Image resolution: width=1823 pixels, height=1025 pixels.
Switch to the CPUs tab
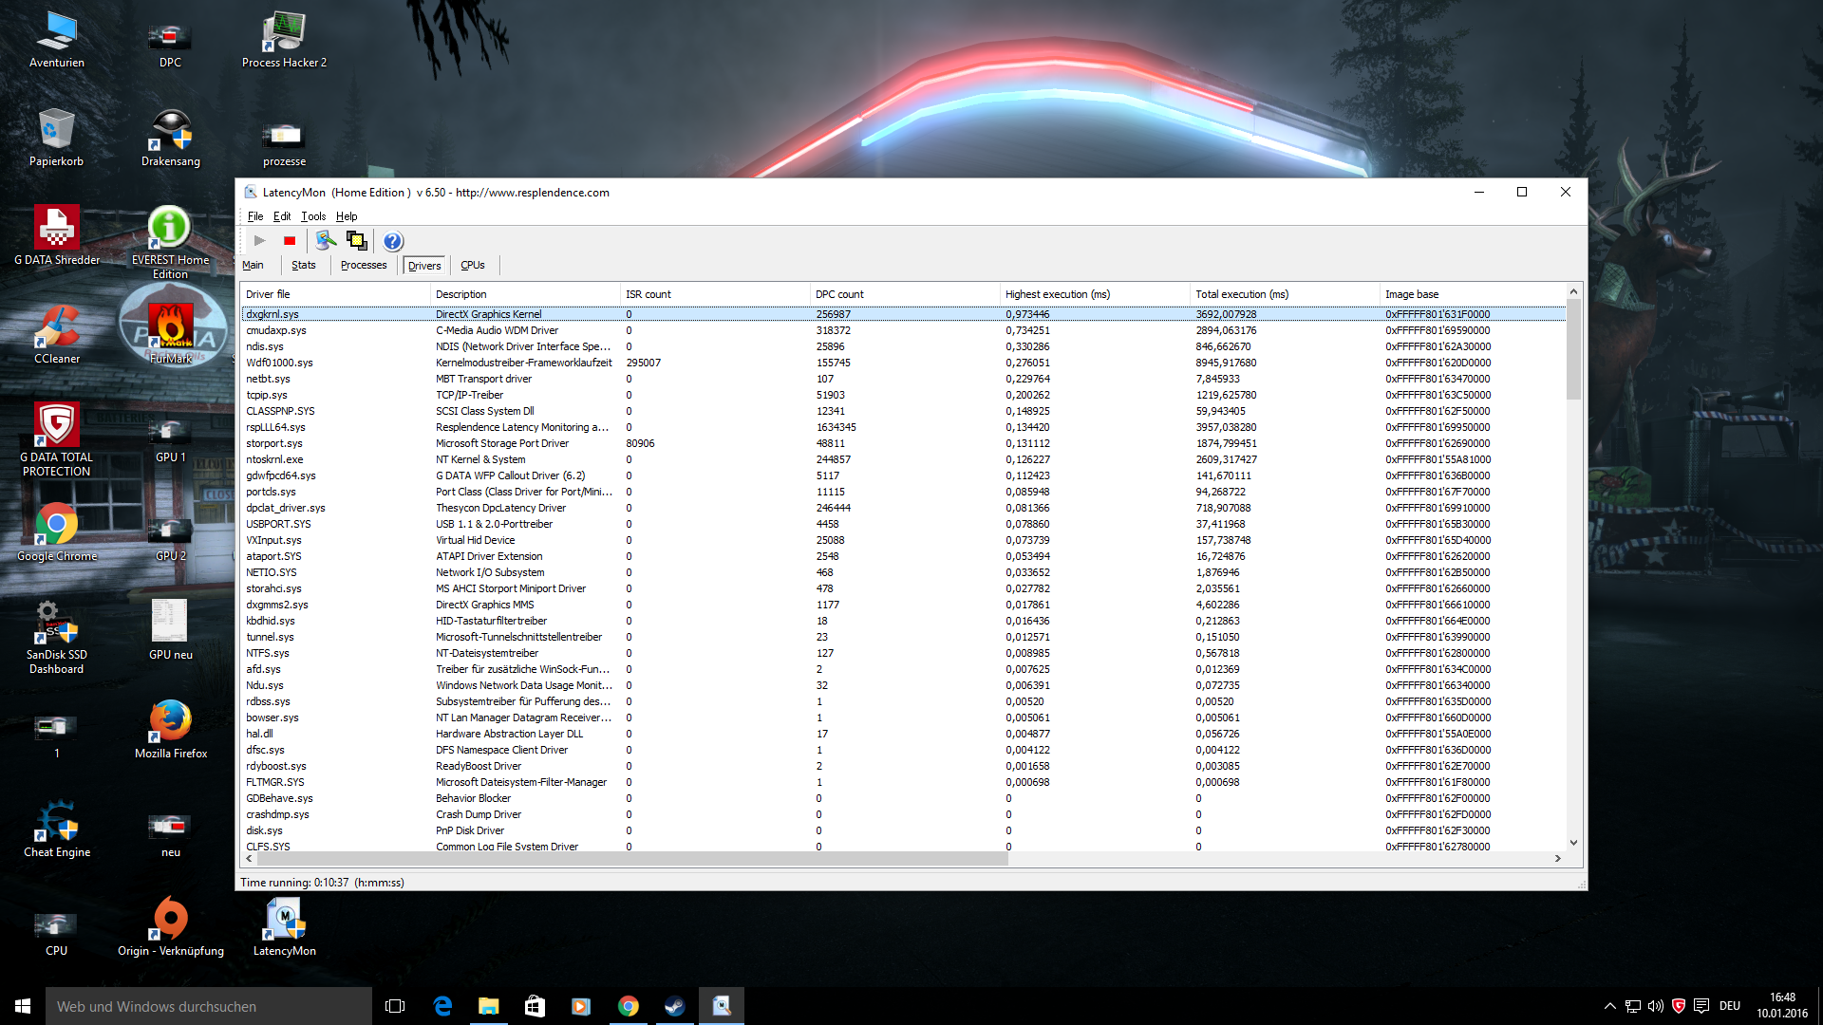tap(473, 266)
